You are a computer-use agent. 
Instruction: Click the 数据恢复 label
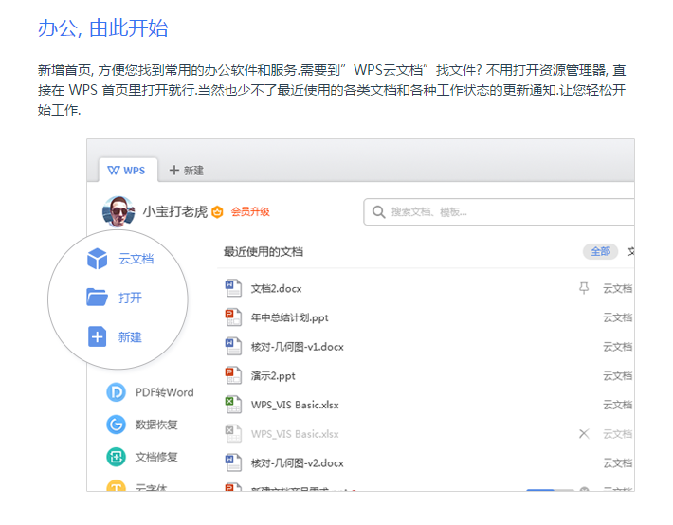tap(156, 425)
